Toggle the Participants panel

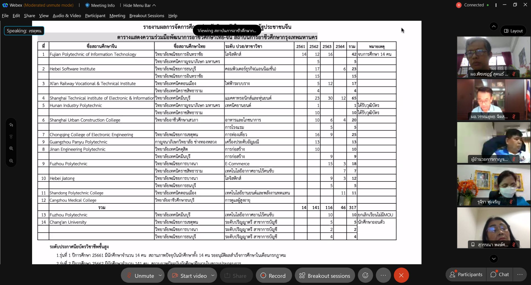coord(466,274)
